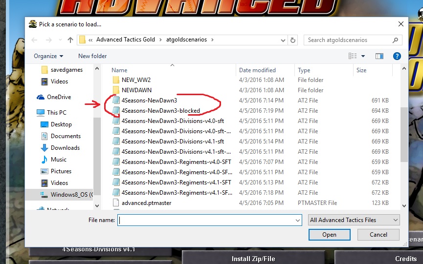Click the NEW_WW2 folder icon
Viewport: 423px width, 264px height.
click(116, 80)
